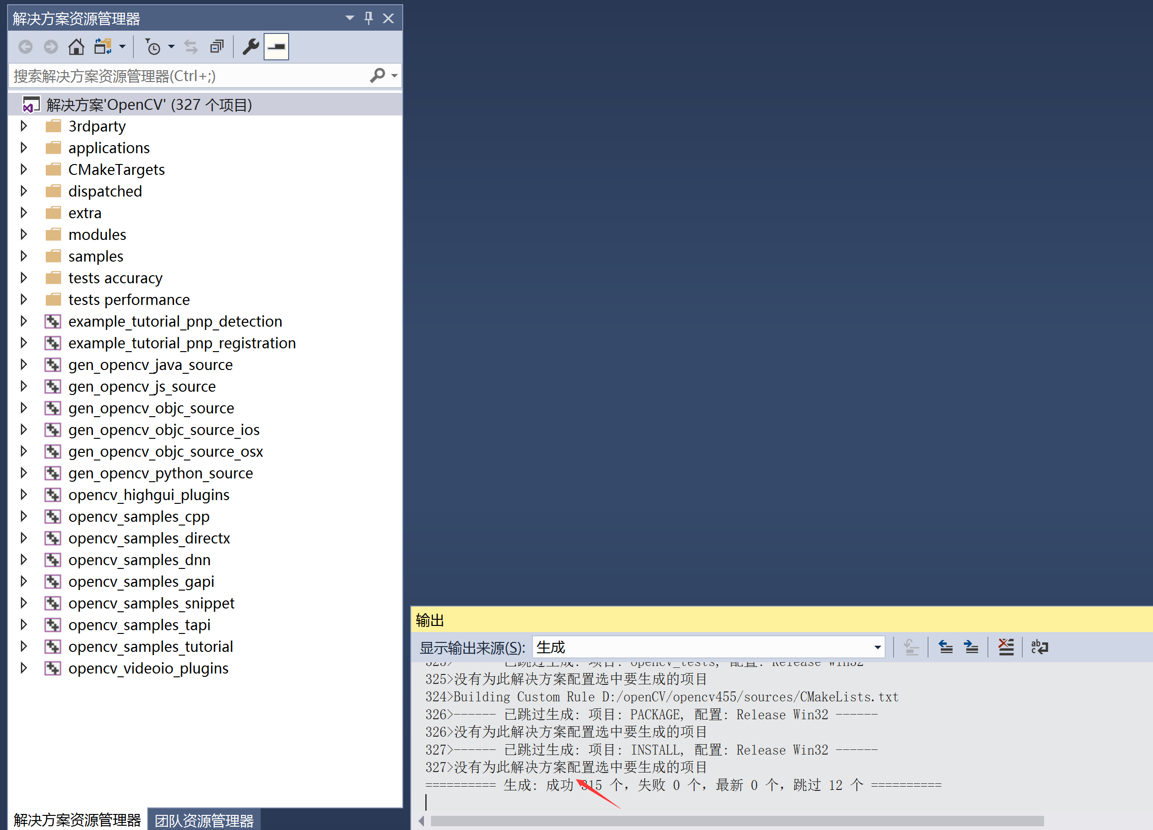The width and height of the screenshot is (1153, 830).
Task: Select the opencv_samples_cpp project
Action: tap(139, 517)
